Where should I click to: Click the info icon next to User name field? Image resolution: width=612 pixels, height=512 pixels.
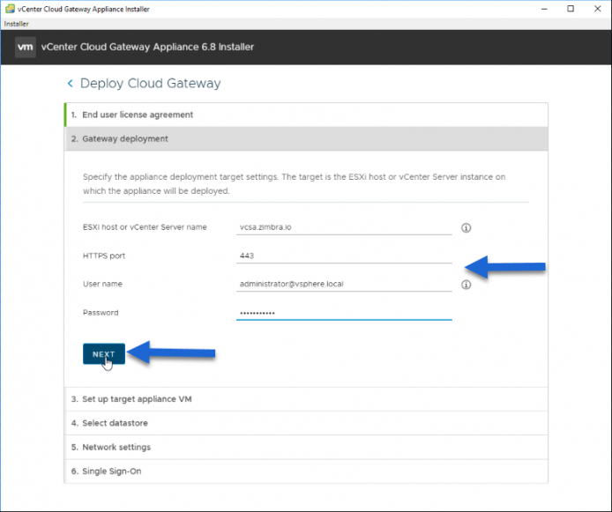click(x=466, y=285)
